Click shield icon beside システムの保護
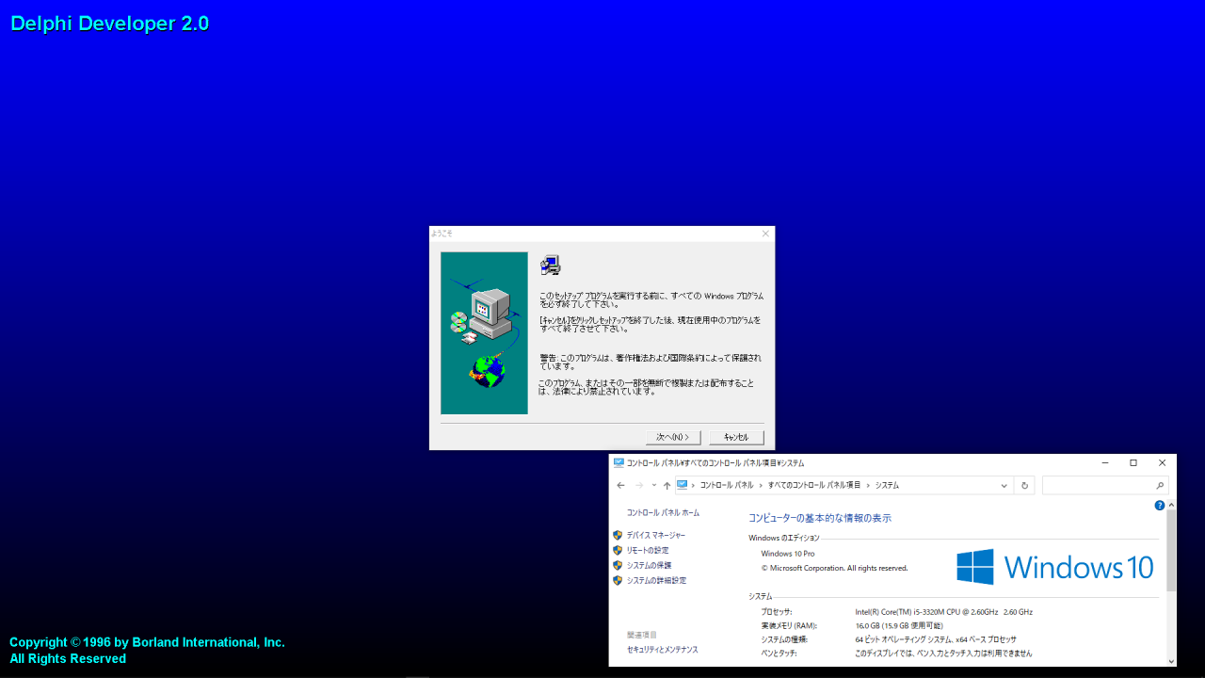Image resolution: width=1205 pixels, height=678 pixels. 618,565
